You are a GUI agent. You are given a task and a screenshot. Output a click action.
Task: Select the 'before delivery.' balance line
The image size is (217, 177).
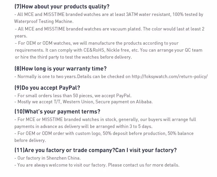coord(30,140)
